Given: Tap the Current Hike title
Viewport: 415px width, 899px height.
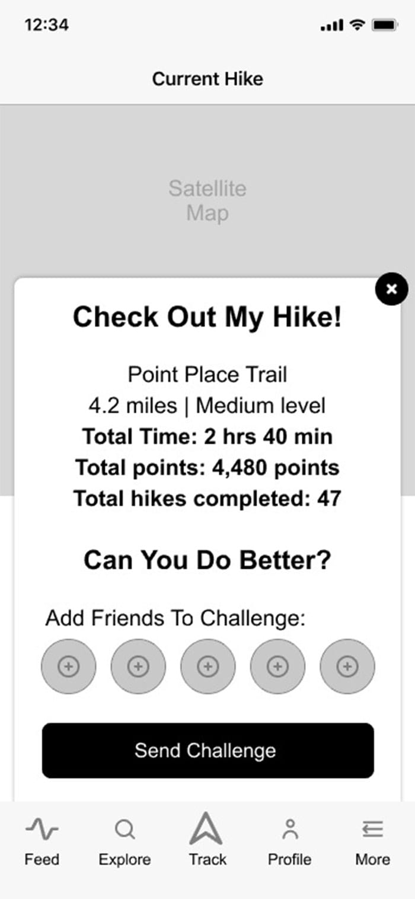Looking at the screenshot, I should point(207,78).
